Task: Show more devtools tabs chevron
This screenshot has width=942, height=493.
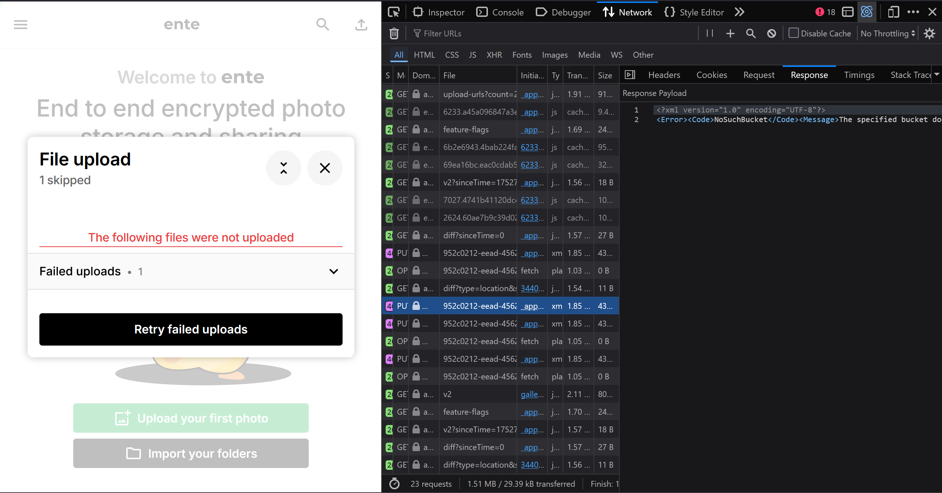Action: [740, 12]
